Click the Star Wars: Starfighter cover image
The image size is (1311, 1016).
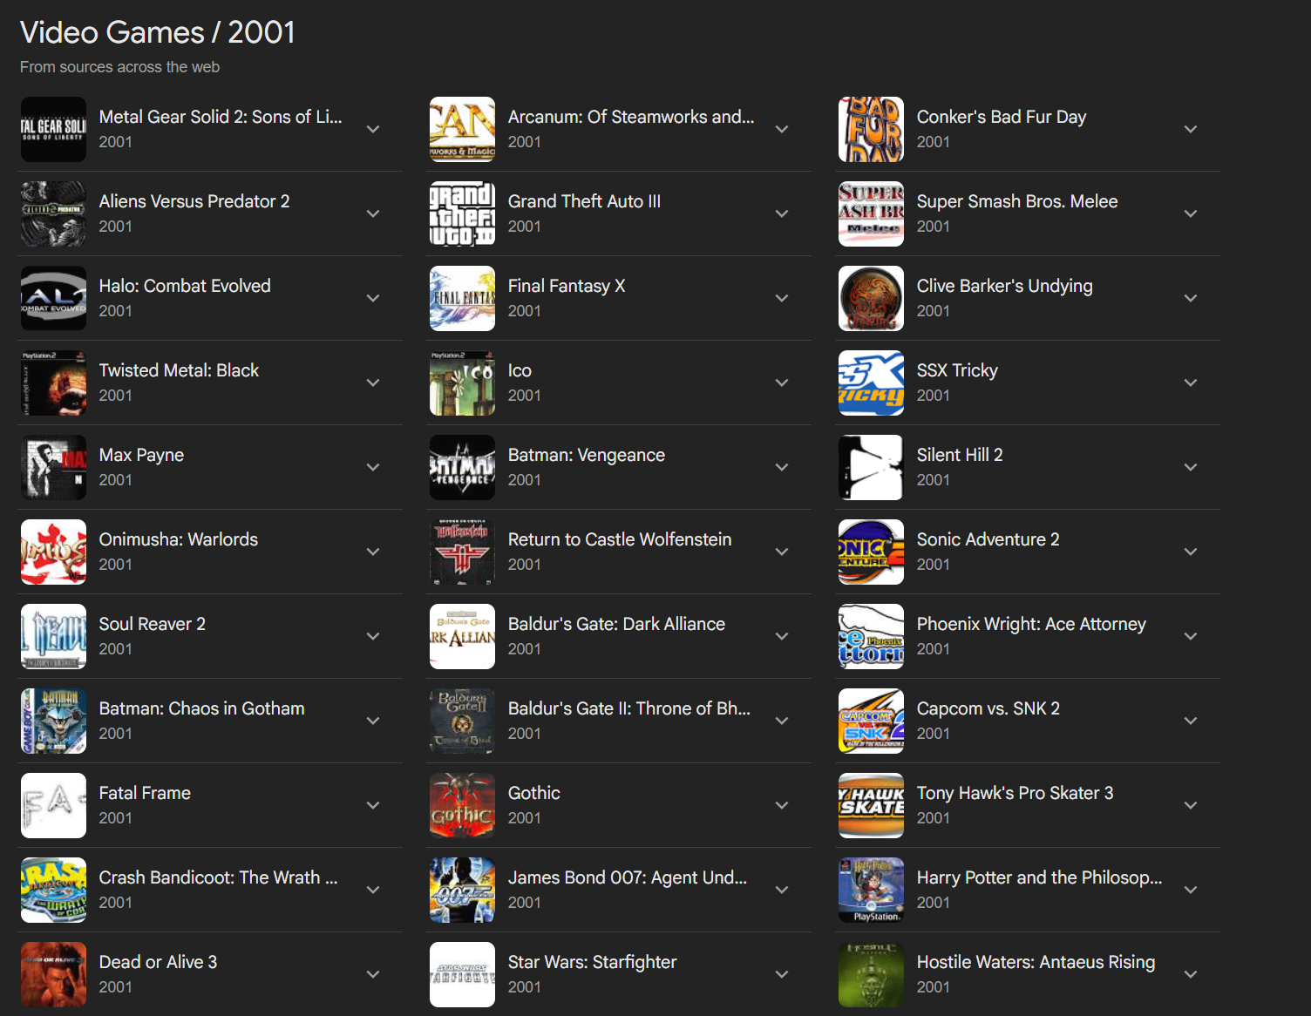[x=462, y=974]
